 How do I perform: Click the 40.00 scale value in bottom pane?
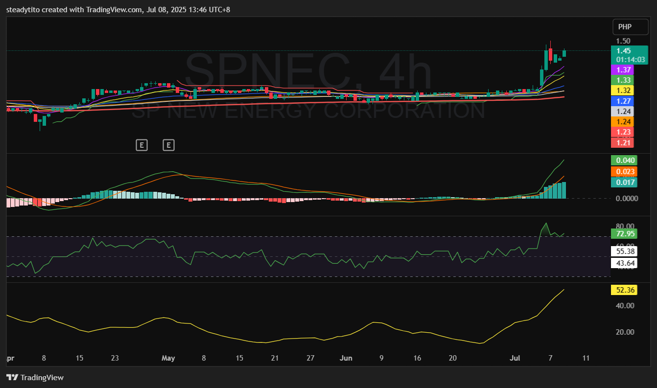click(625, 306)
